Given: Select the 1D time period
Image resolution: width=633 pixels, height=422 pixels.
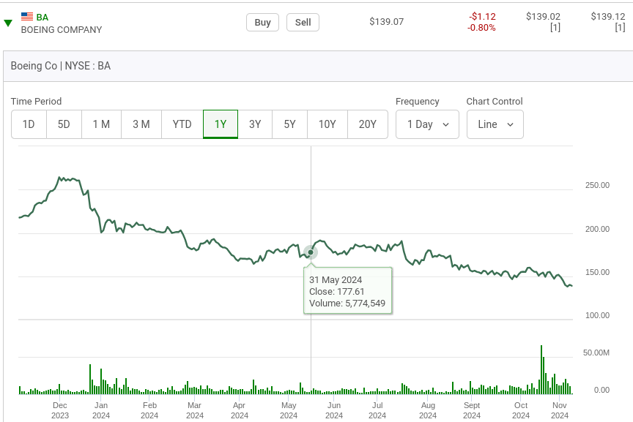Looking at the screenshot, I should coord(29,124).
